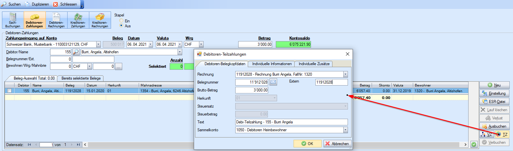Viewport: 513px width, 151px height.
Task: Click the Brutto-Betrag input field
Action: point(252,90)
